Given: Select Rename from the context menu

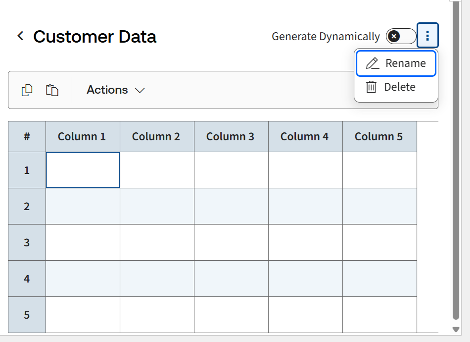Looking at the screenshot, I should (404, 63).
